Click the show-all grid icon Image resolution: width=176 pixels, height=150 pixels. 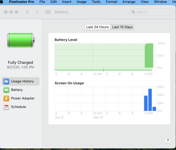(48, 12)
